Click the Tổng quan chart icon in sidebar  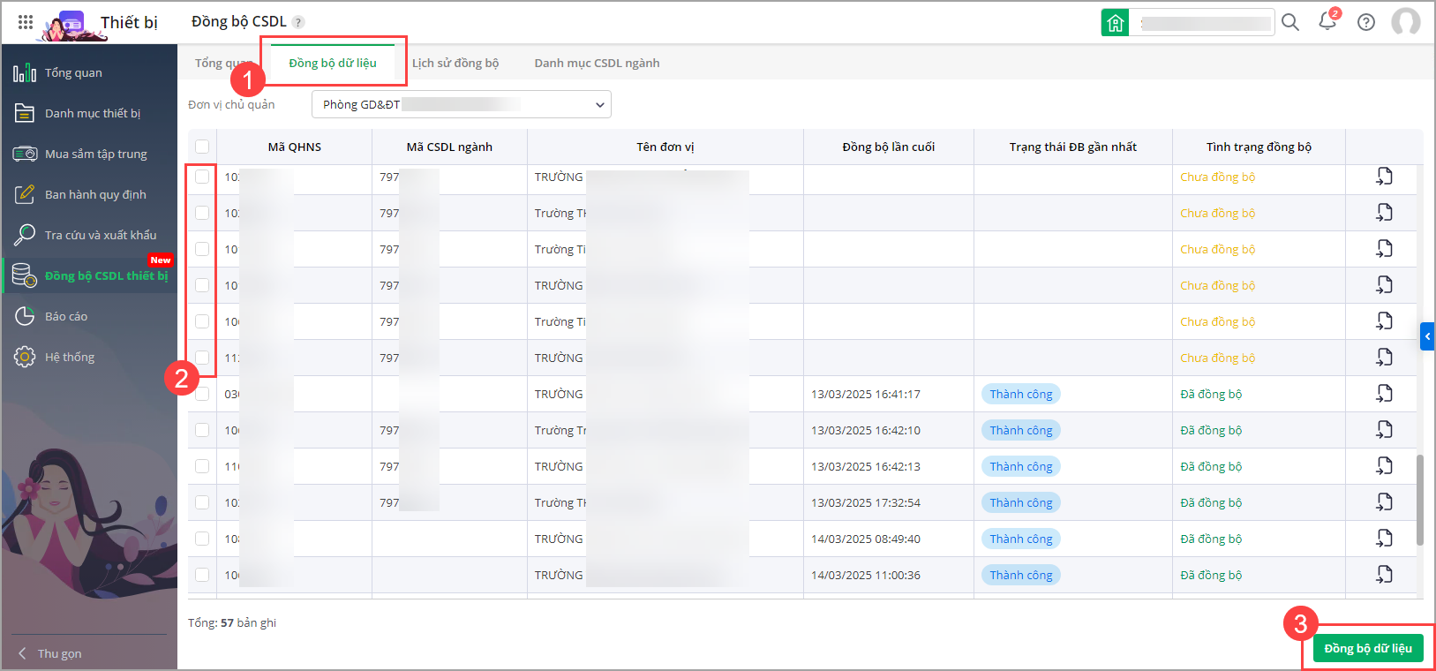click(25, 72)
